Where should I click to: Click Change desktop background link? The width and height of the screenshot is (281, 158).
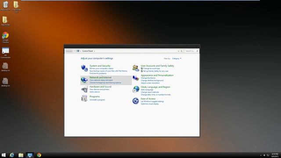152,80
